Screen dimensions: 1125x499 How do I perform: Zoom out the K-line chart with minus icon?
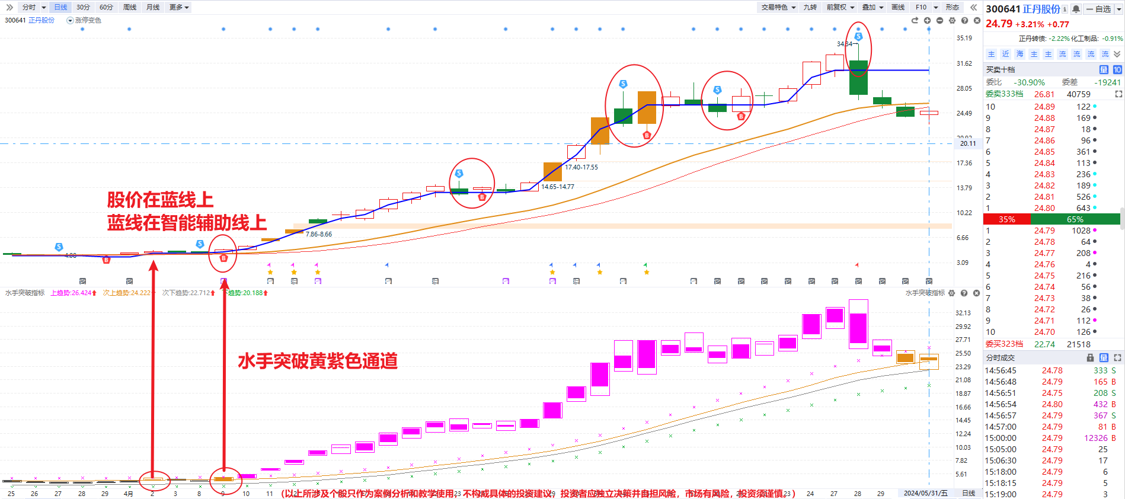pos(939,21)
